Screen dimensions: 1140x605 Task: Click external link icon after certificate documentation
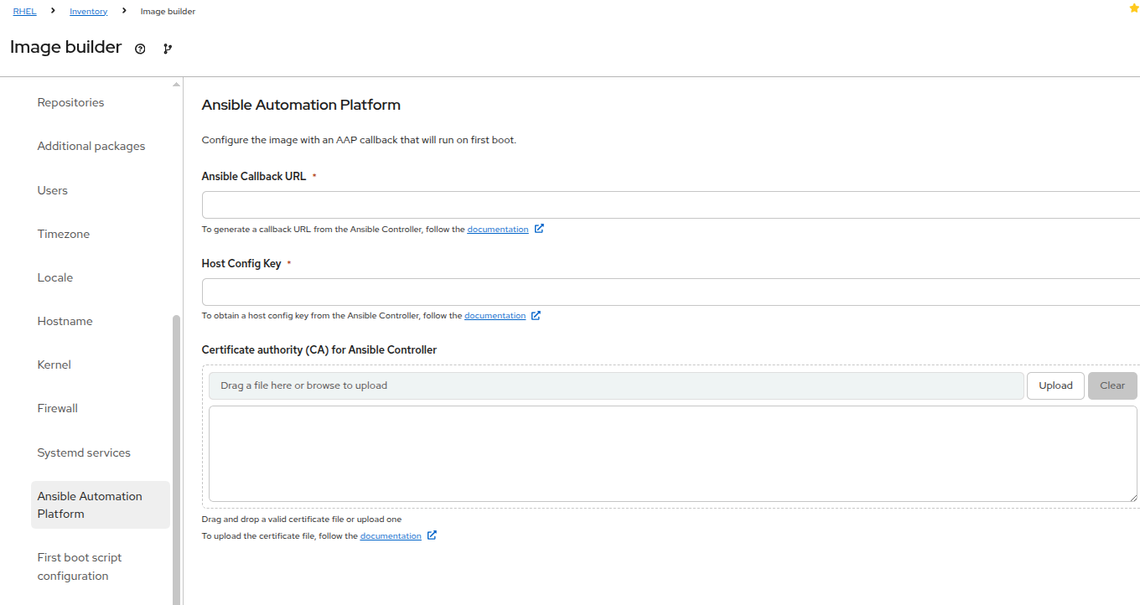point(432,535)
